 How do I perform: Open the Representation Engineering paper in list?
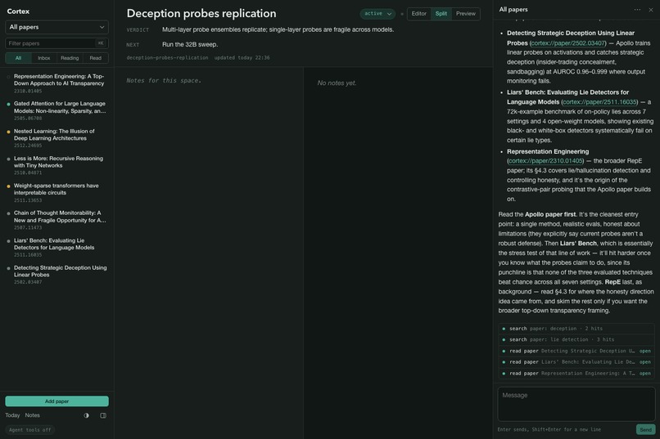pos(57,83)
